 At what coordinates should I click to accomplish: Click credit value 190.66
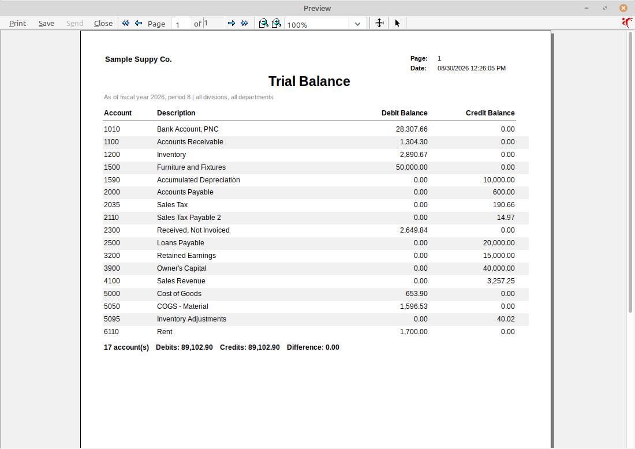[504, 205]
